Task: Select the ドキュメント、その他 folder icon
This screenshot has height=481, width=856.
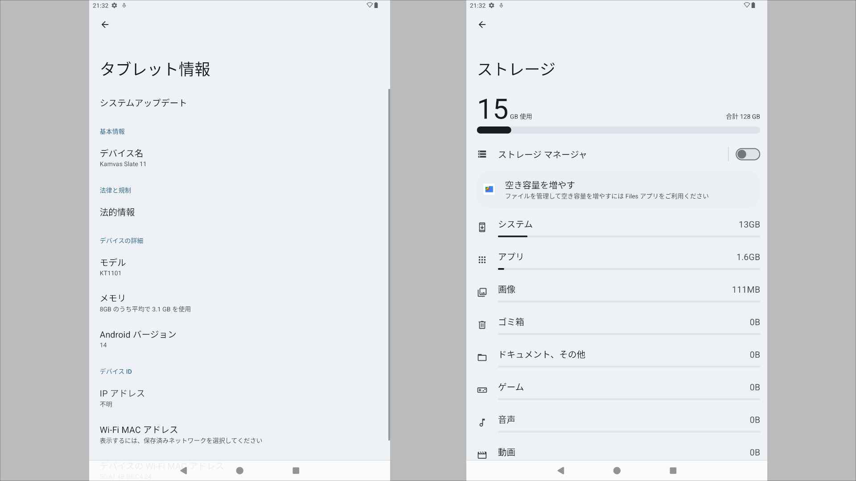Action: click(482, 358)
